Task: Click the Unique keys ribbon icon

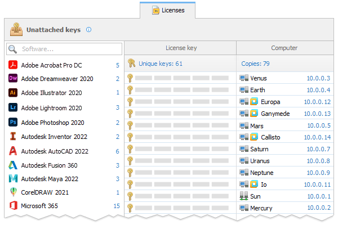Action: [131, 64]
